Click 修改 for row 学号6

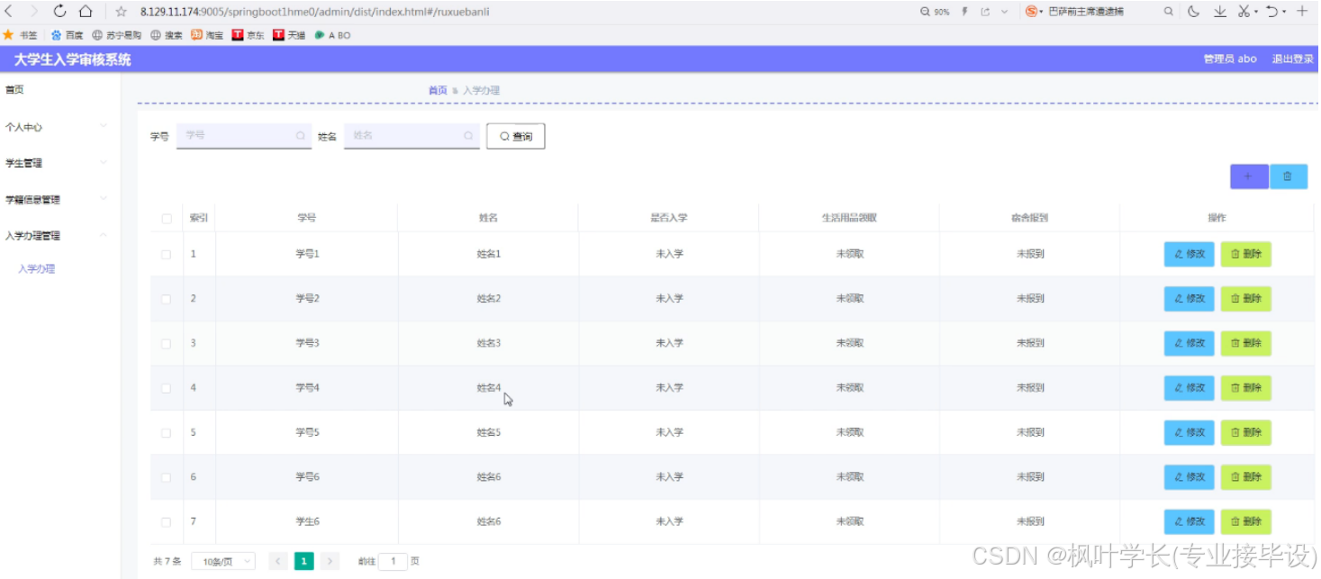pyautogui.click(x=1190, y=476)
